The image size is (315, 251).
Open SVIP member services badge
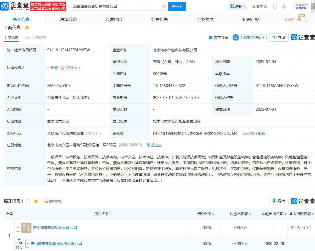(x=301, y=6)
